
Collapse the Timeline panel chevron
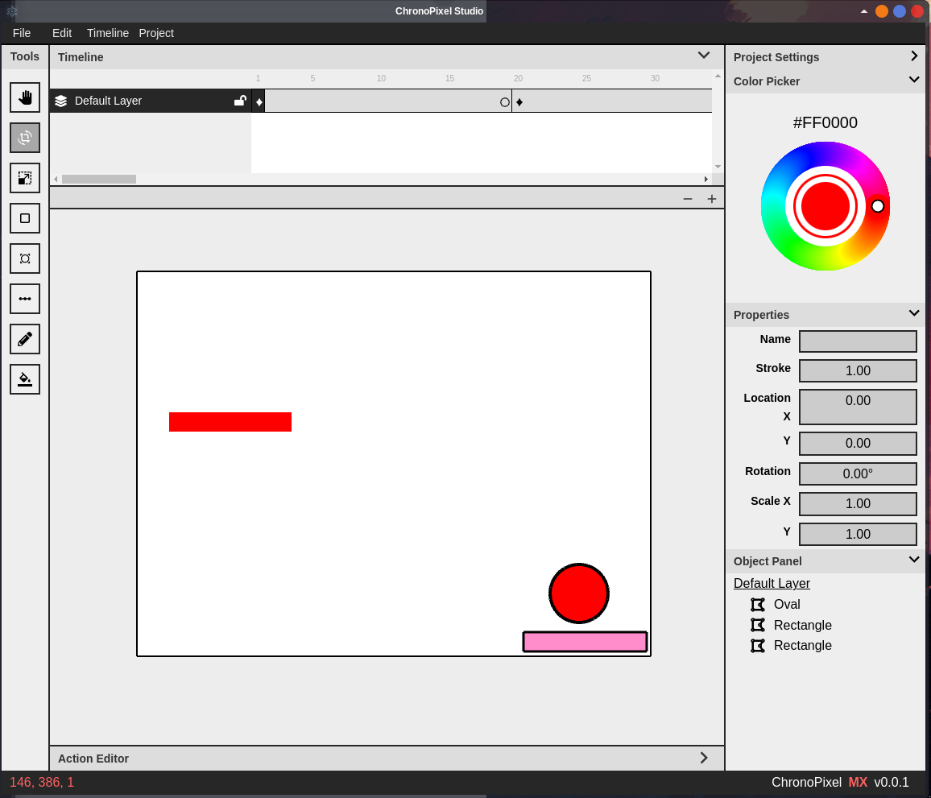(703, 56)
